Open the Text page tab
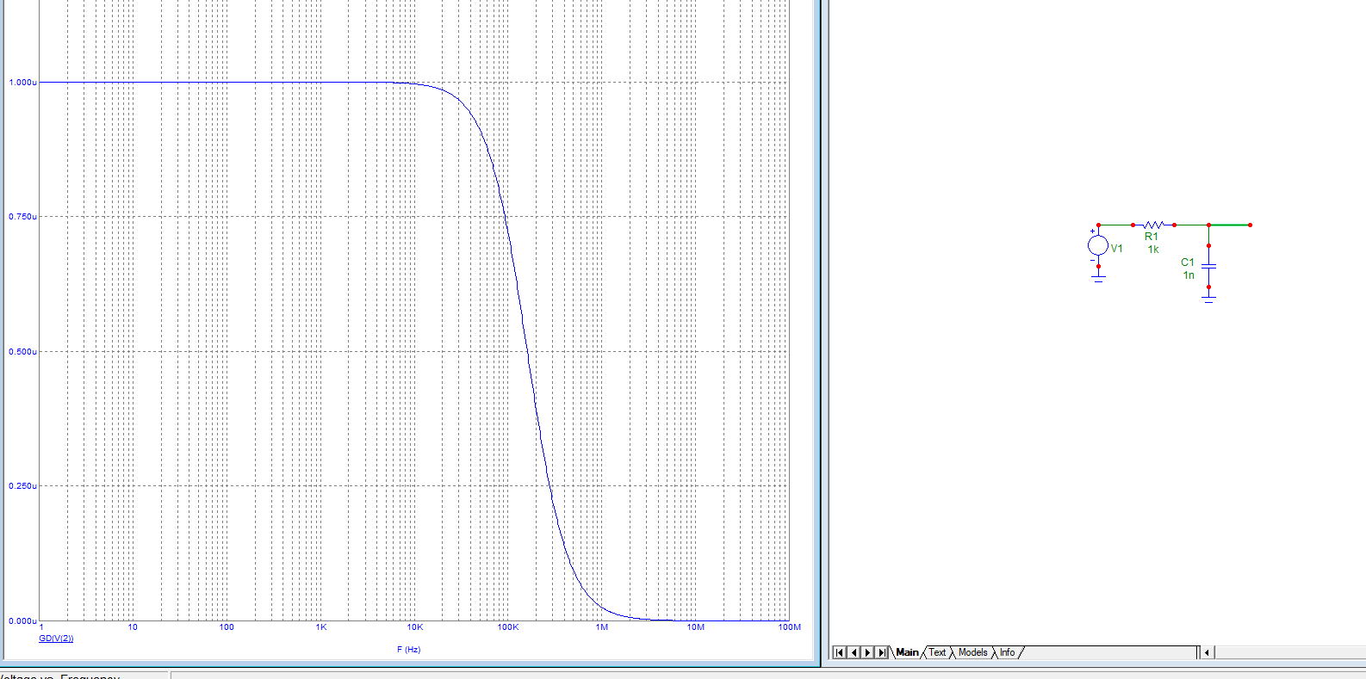The height and width of the screenshot is (679, 1366). click(937, 652)
